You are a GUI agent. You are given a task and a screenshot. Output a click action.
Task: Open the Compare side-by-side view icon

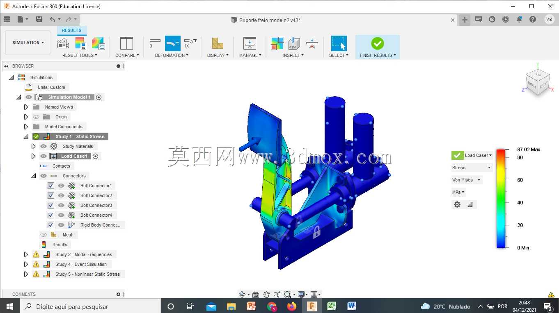[x=126, y=43]
